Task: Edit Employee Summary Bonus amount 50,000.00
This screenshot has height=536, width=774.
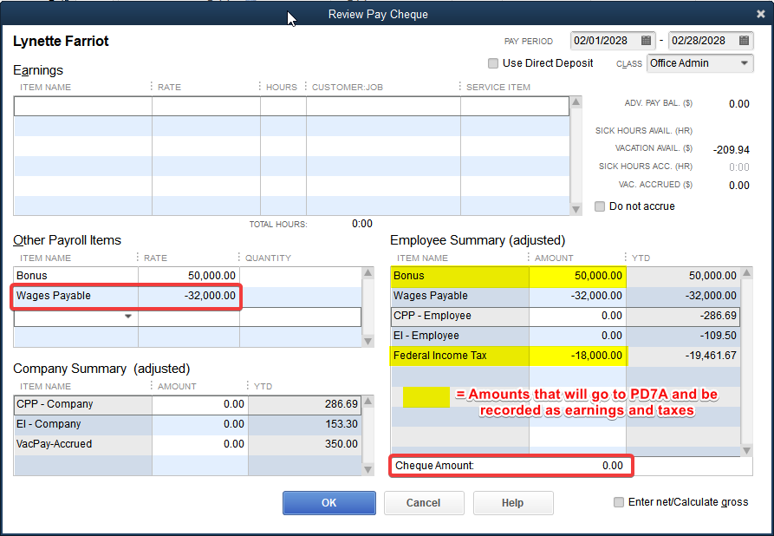Action: tap(577, 276)
